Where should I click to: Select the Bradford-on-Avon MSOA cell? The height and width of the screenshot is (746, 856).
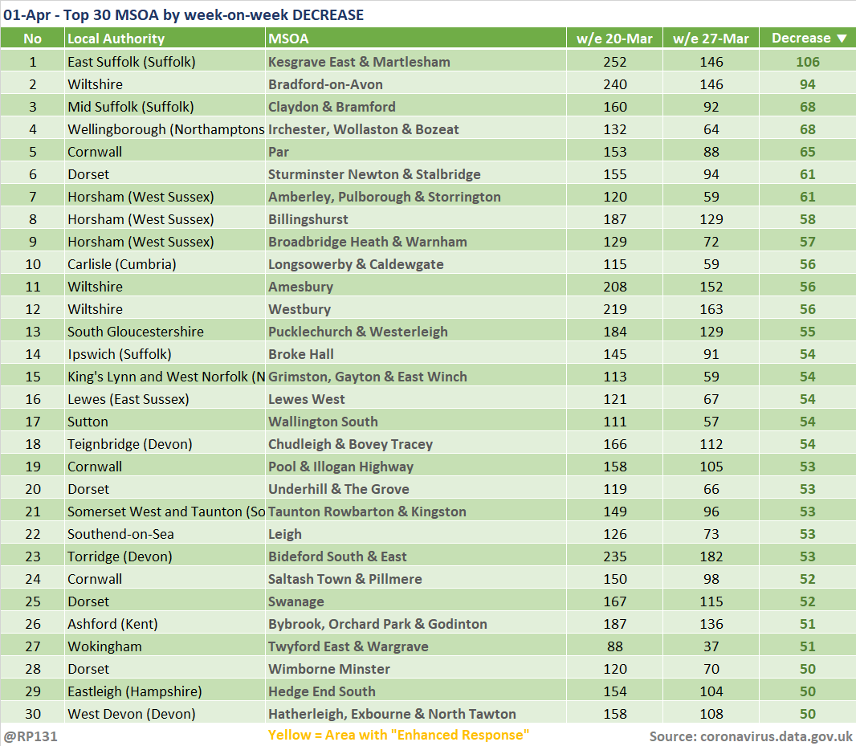[325, 84]
